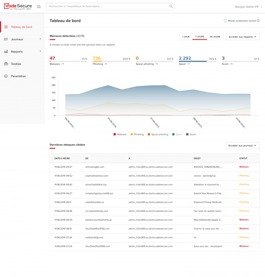
Task: Toggle Malware series in chart legend
Action: coord(120,135)
